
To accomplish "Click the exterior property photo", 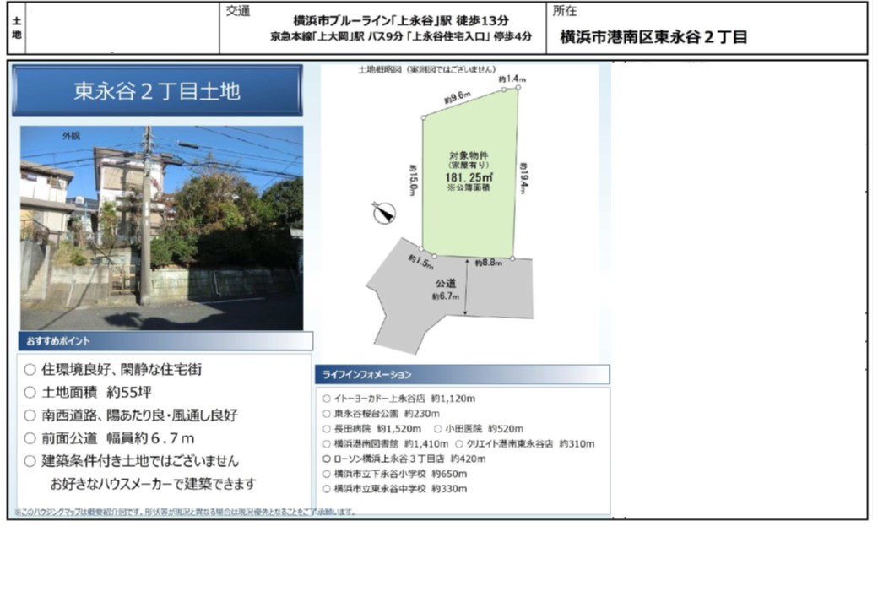I will (161, 228).
